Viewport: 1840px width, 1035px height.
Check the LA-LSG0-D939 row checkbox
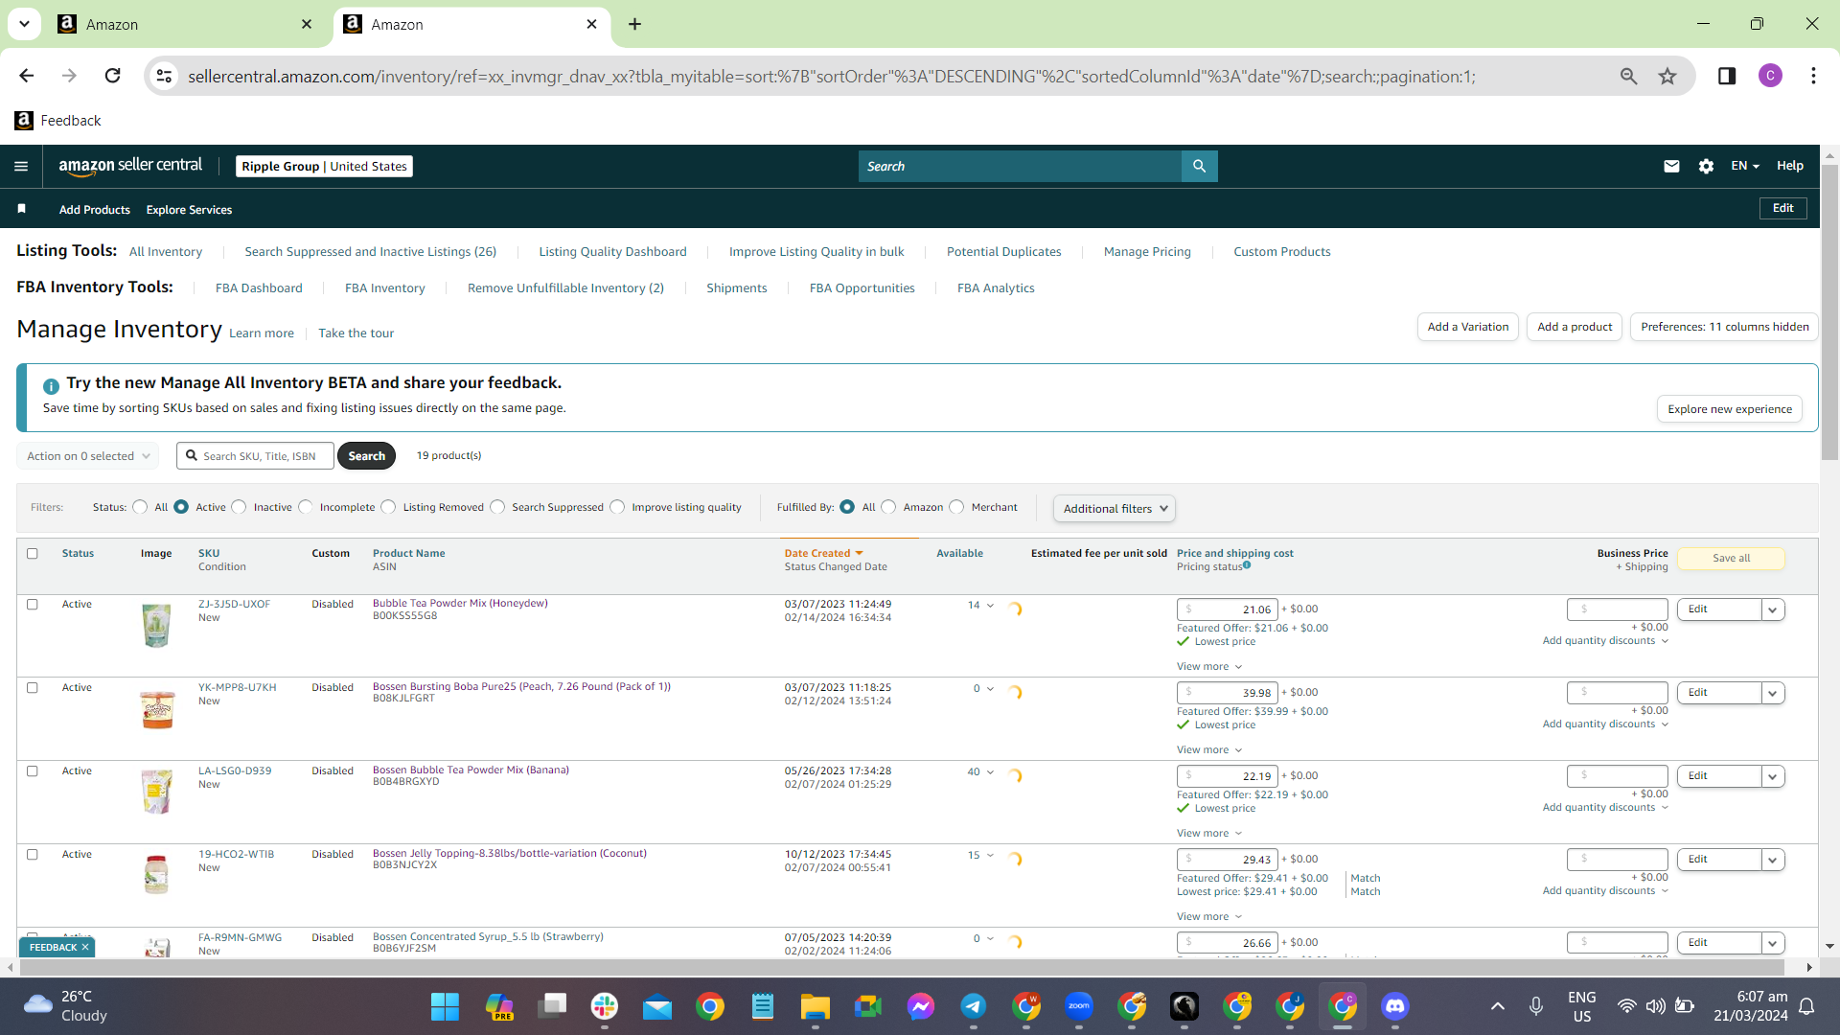(x=33, y=771)
